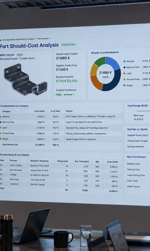This screenshot has width=150, height=251.
Task: Select the CNC Bending process row
Action: 61,171
